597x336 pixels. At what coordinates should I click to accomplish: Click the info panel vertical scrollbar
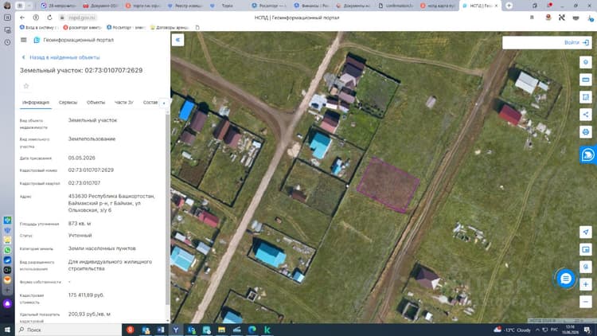[167, 208]
